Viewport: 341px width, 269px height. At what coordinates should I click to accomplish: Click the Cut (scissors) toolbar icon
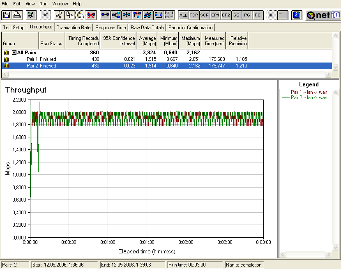click(x=59, y=15)
